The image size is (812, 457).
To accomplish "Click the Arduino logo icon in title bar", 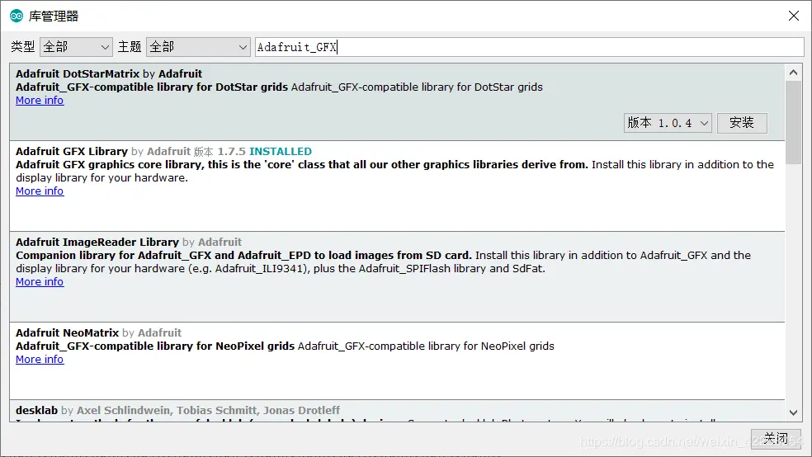I will [17, 16].
